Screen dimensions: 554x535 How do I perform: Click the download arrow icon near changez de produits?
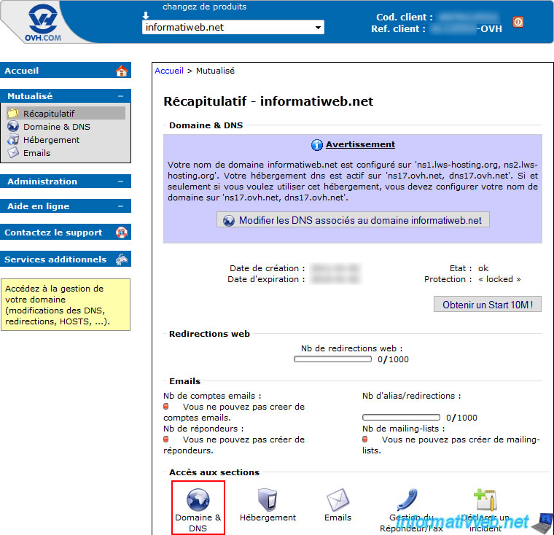[x=146, y=15]
